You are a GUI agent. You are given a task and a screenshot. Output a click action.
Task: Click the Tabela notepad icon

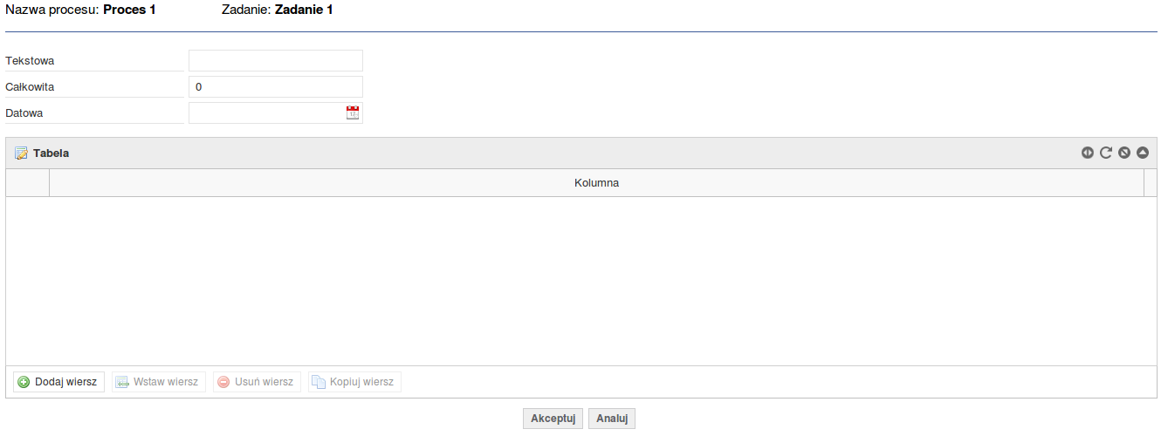click(x=21, y=153)
